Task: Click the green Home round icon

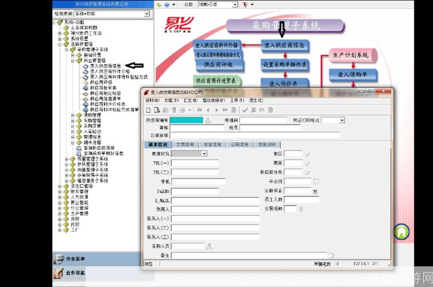Action: tap(401, 232)
